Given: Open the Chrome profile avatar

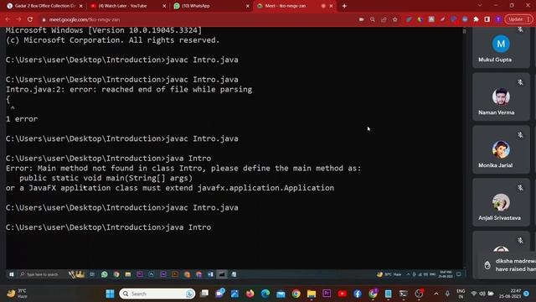Looking at the screenshot, I should pos(499,19).
